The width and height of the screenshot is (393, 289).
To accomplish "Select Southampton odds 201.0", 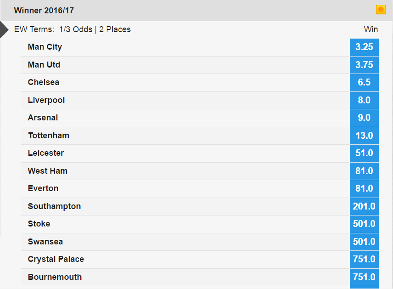I will point(364,207).
